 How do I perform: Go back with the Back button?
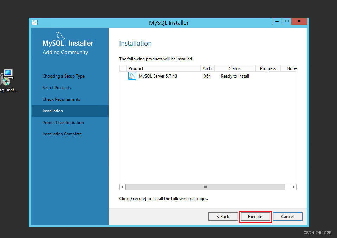[x=223, y=217]
